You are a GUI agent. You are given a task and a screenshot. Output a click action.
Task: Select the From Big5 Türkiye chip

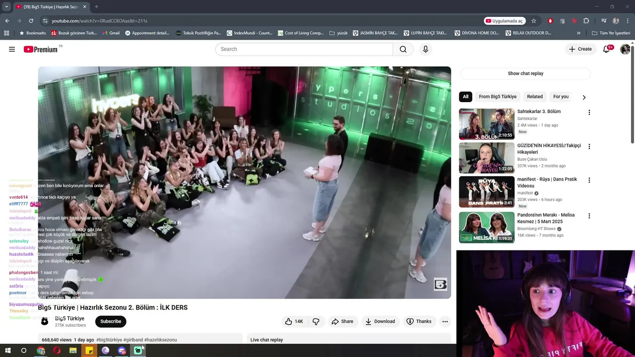tap(498, 97)
